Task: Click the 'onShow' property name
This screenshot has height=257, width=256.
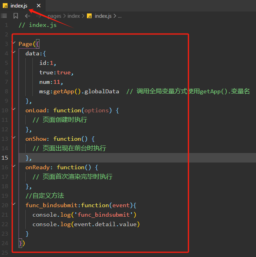Action: [x=36, y=139]
